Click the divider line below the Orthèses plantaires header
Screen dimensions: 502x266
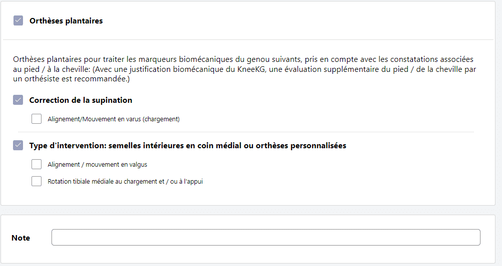pos(248,39)
